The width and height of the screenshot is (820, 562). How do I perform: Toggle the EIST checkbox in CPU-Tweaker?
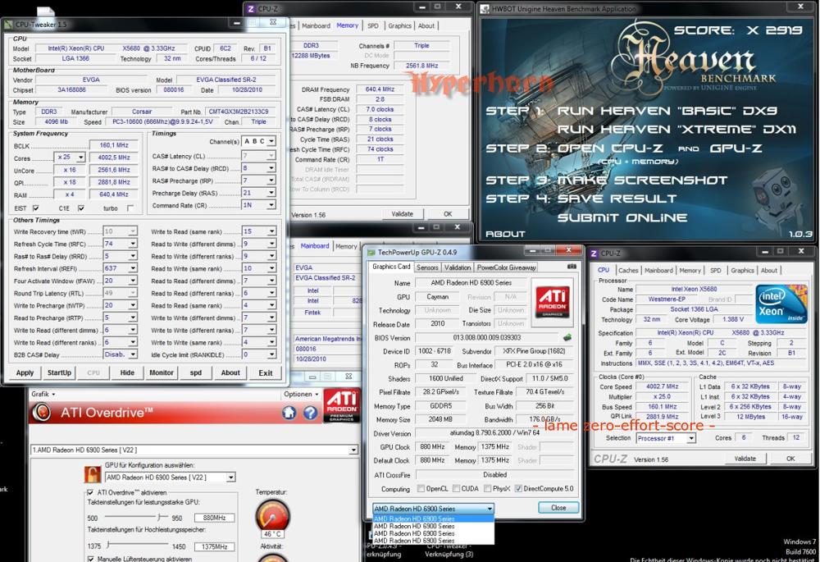tap(35, 208)
